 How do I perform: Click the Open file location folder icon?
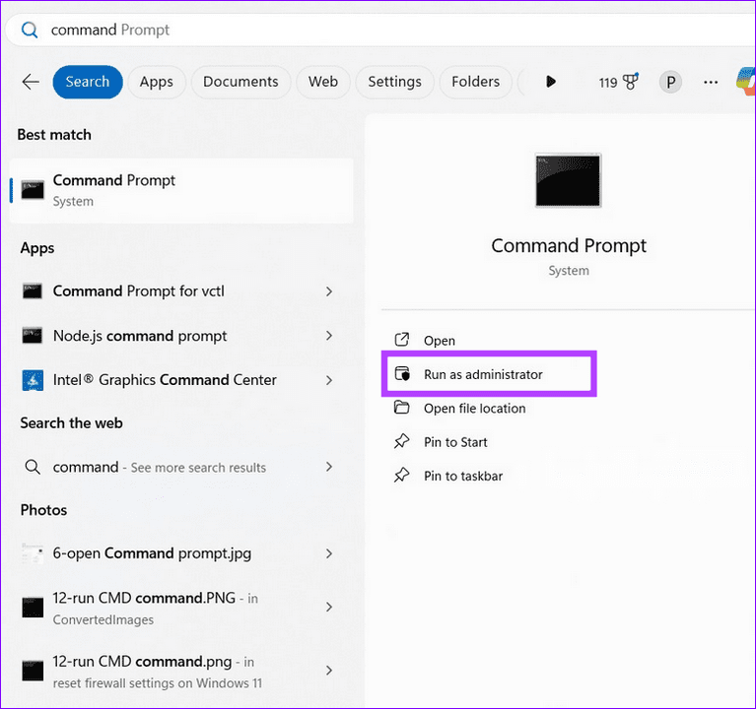pos(401,408)
